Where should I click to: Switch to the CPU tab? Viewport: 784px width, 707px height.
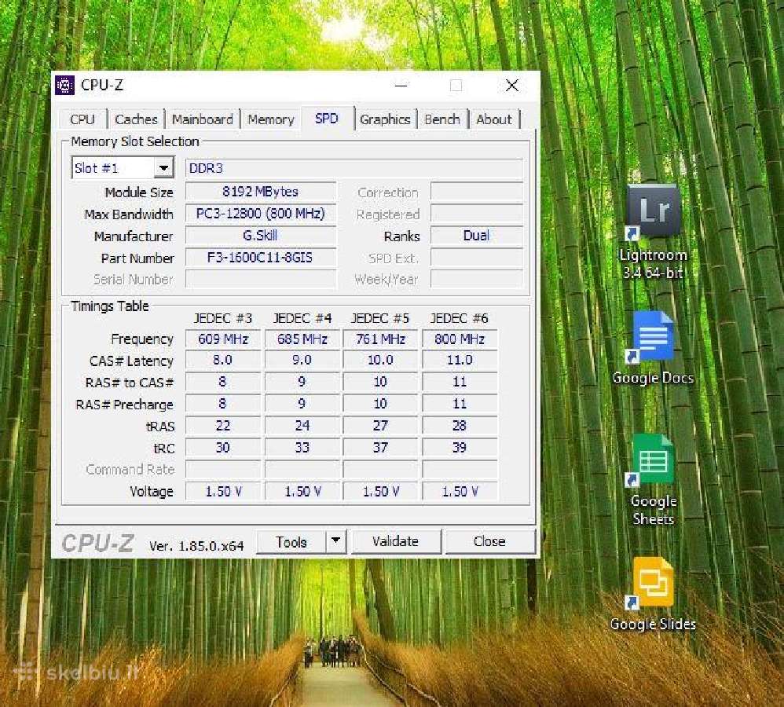coord(82,119)
